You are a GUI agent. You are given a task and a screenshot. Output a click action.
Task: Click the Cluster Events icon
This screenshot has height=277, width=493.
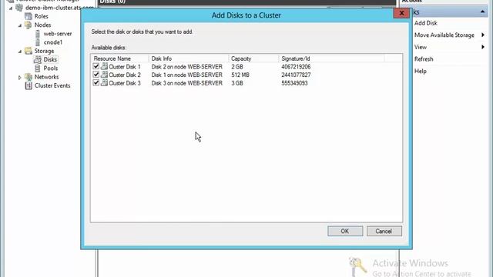tap(29, 85)
